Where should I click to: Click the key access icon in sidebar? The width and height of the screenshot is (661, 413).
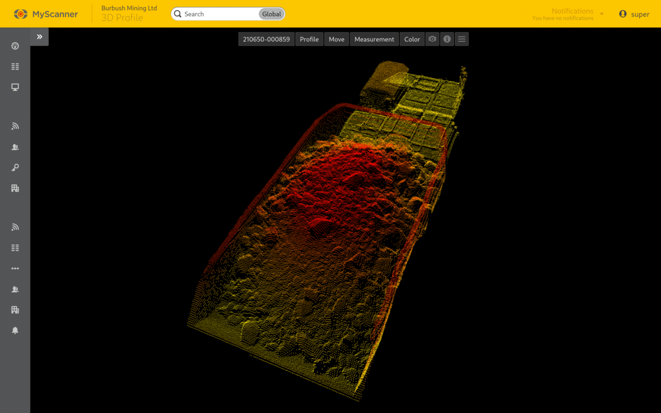click(15, 167)
